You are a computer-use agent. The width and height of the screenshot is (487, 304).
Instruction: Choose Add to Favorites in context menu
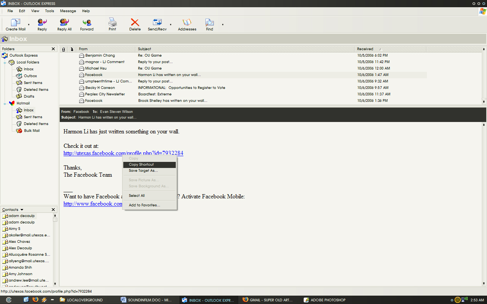tap(150, 205)
